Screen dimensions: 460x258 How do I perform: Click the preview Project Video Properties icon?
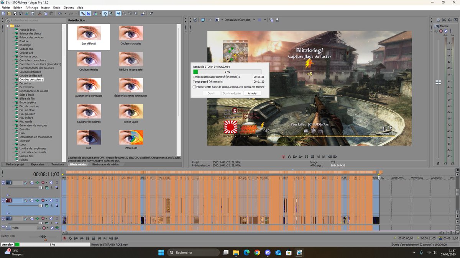(195, 20)
